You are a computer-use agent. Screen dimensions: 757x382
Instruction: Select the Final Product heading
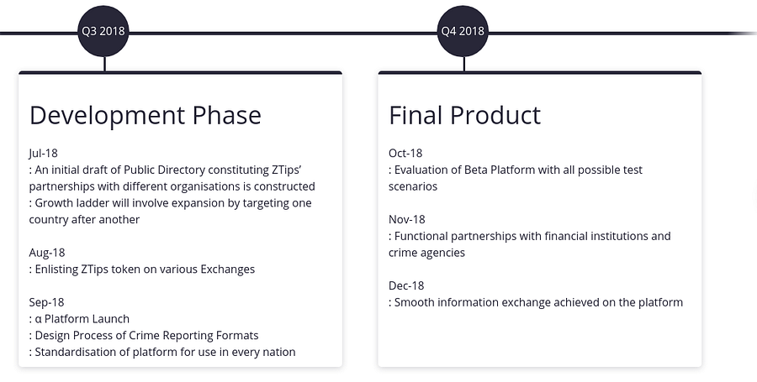point(464,116)
